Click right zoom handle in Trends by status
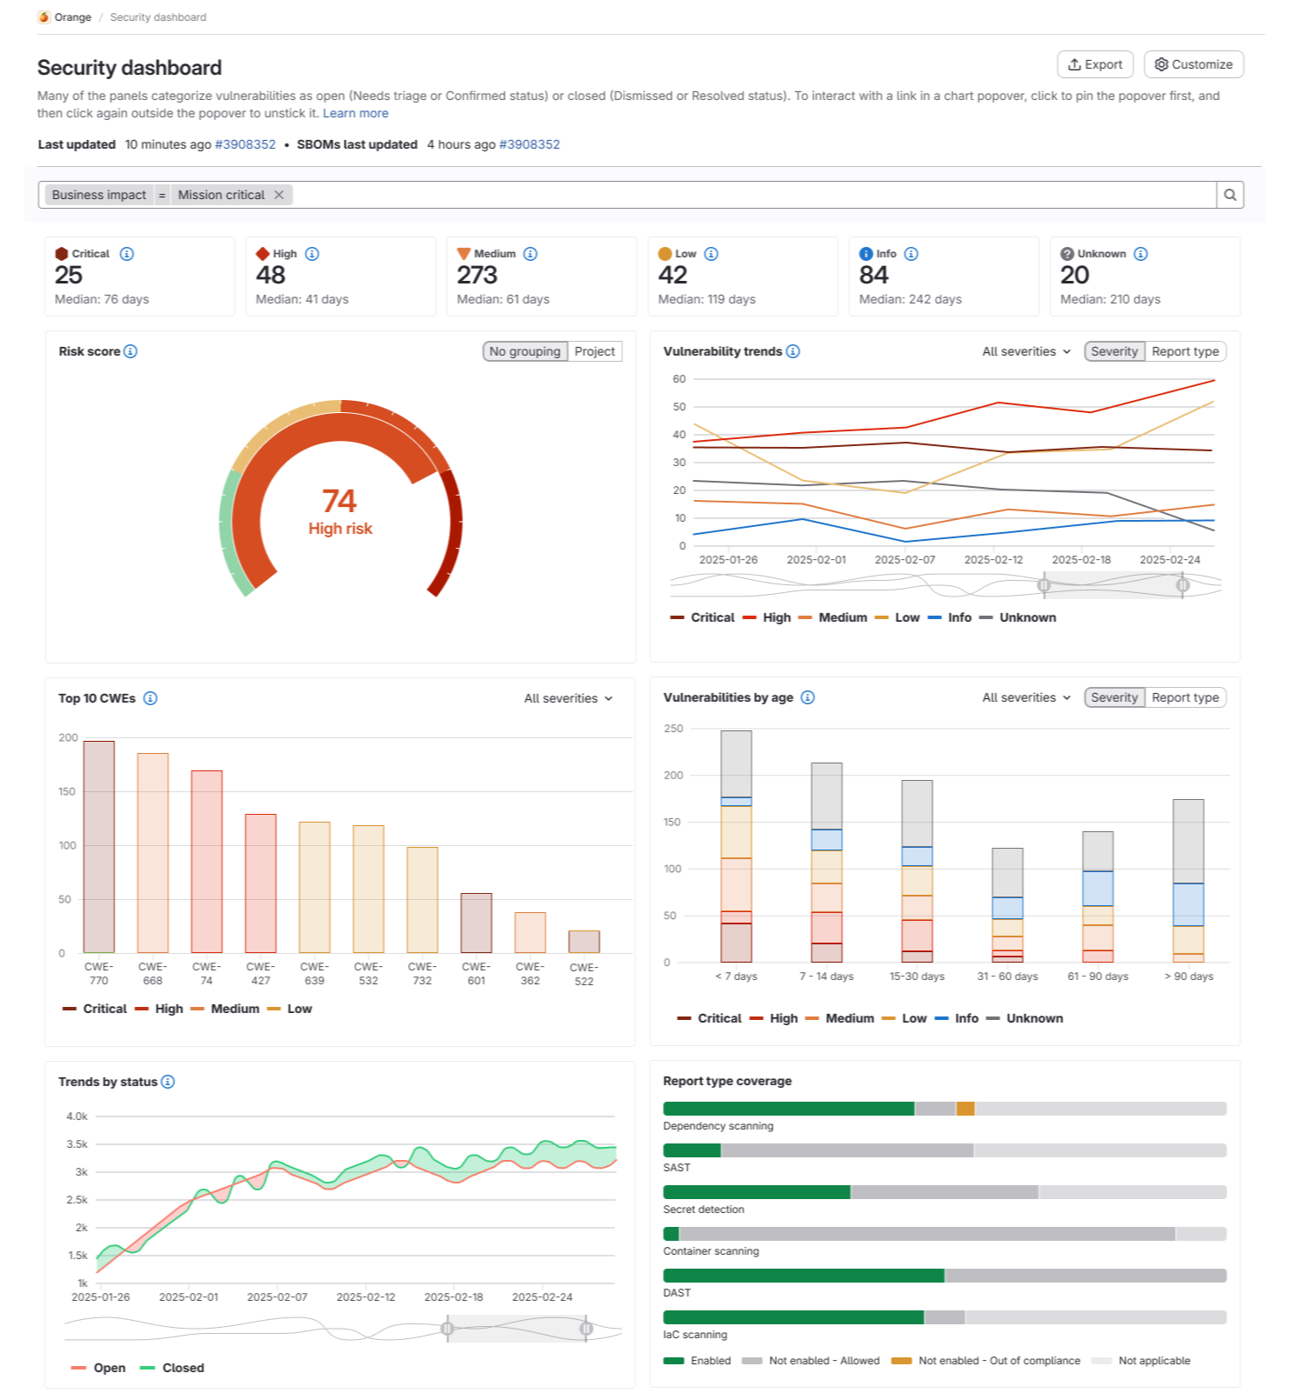Viewport: 1293px width, 1393px height. (x=586, y=1329)
